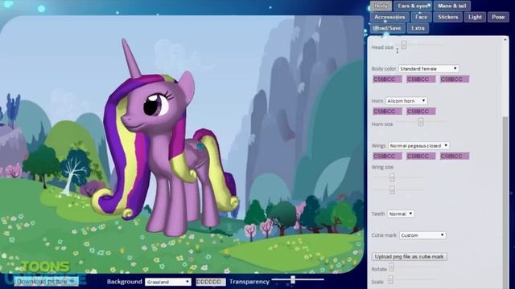This screenshot has width=515, height=289.
Task: Click the Transparency slider handle
Action: coord(293,279)
